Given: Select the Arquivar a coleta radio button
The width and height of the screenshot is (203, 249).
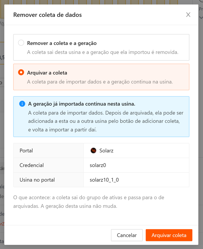Looking at the screenshot, I should (21, 72).
